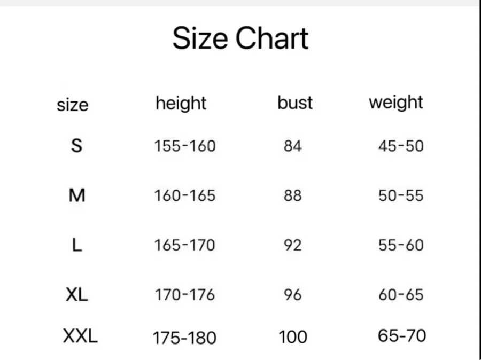
Task: Select height value 160-165
Action: click(x=185, y=195)
